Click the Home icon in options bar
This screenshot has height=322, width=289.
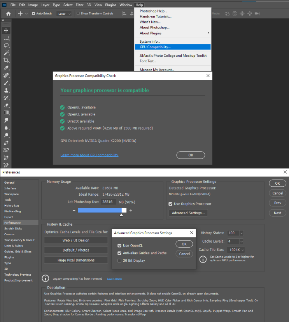click(9, 14)
